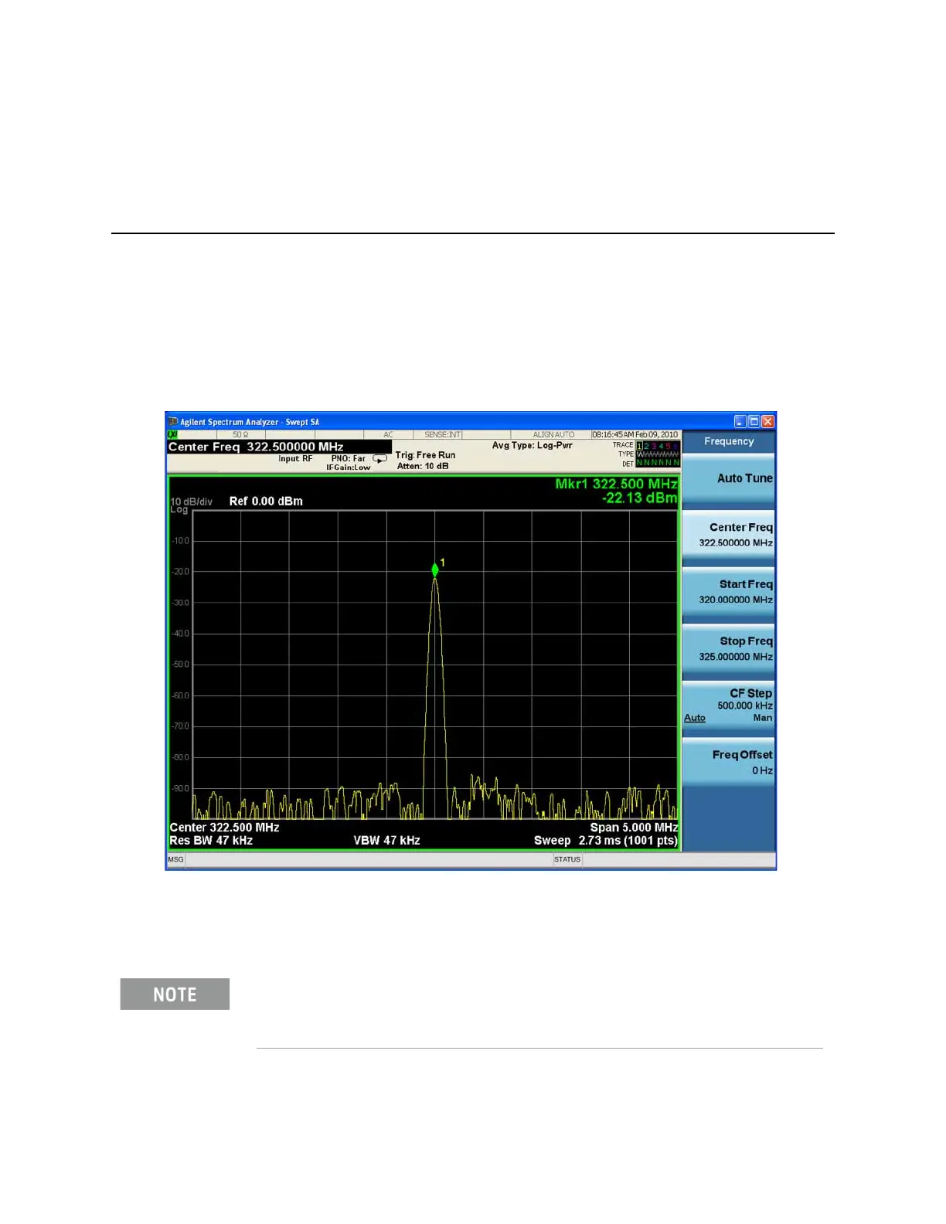Select the Start Freq softkey
946x1224 pixels.
pos(728,592)
